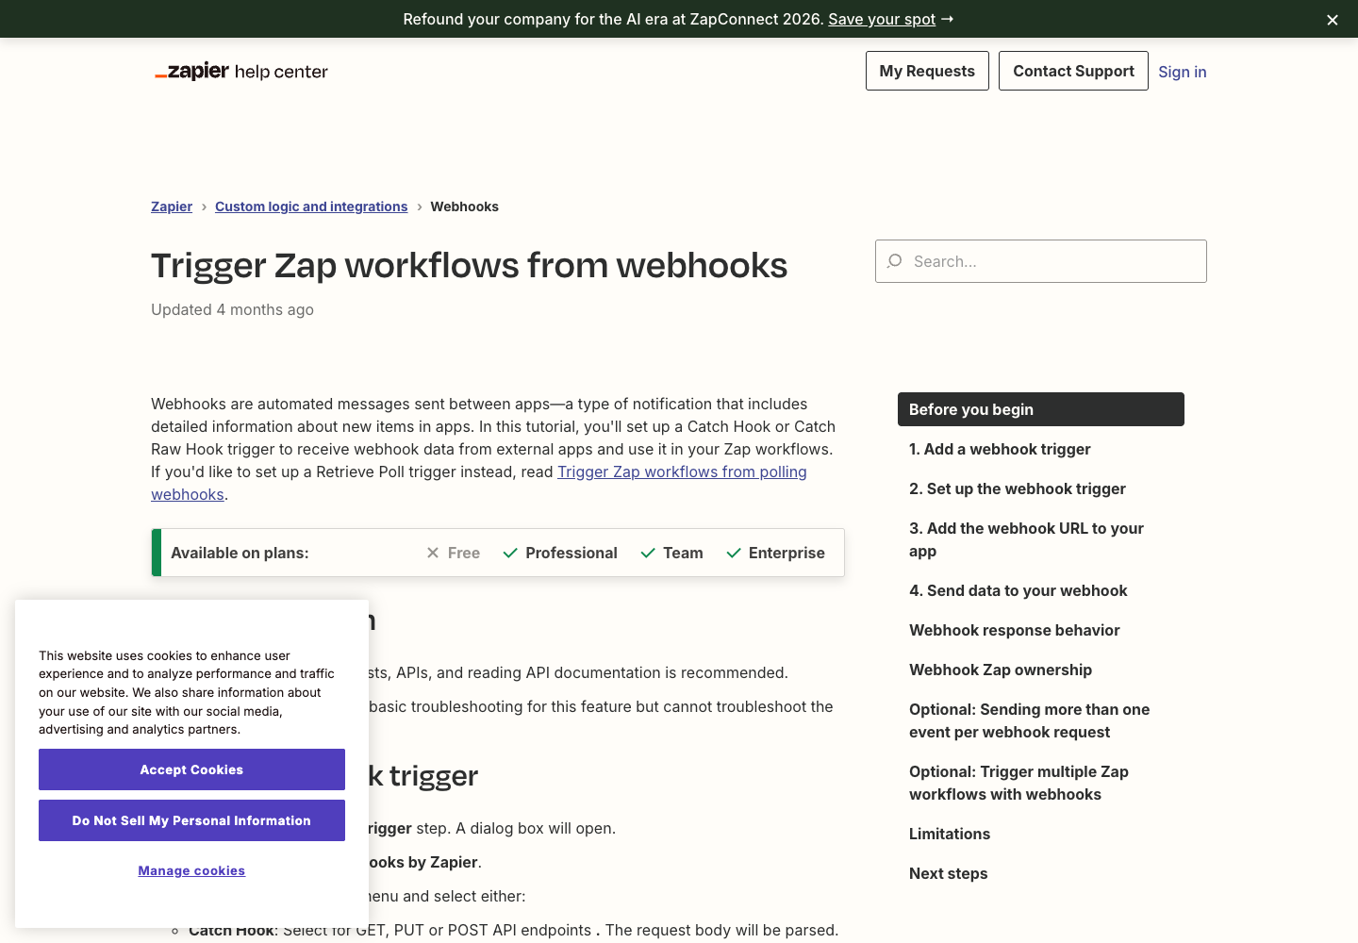Open Manage cookies link
1358x943 pixels.
click(x=191, y=870)
